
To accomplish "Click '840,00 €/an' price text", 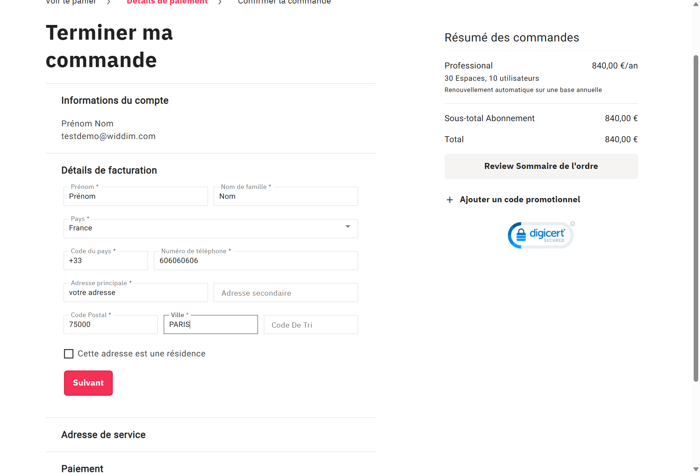I will pos(615,66).
